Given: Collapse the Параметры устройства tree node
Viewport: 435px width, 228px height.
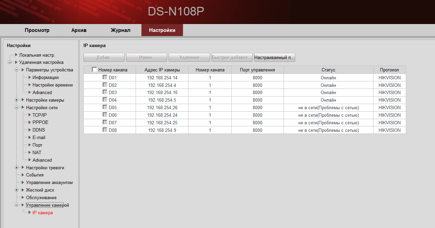Looking at the screenshot, I should (x=16, y=70).
